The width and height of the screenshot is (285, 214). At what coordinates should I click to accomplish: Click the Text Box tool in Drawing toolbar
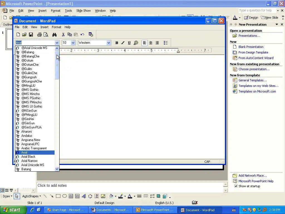pyautogui.click(x=71, y=196)
